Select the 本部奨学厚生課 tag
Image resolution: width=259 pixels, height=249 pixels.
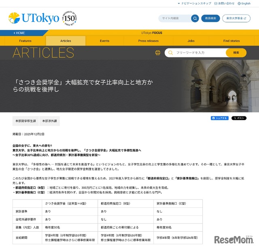coord(25,121)
